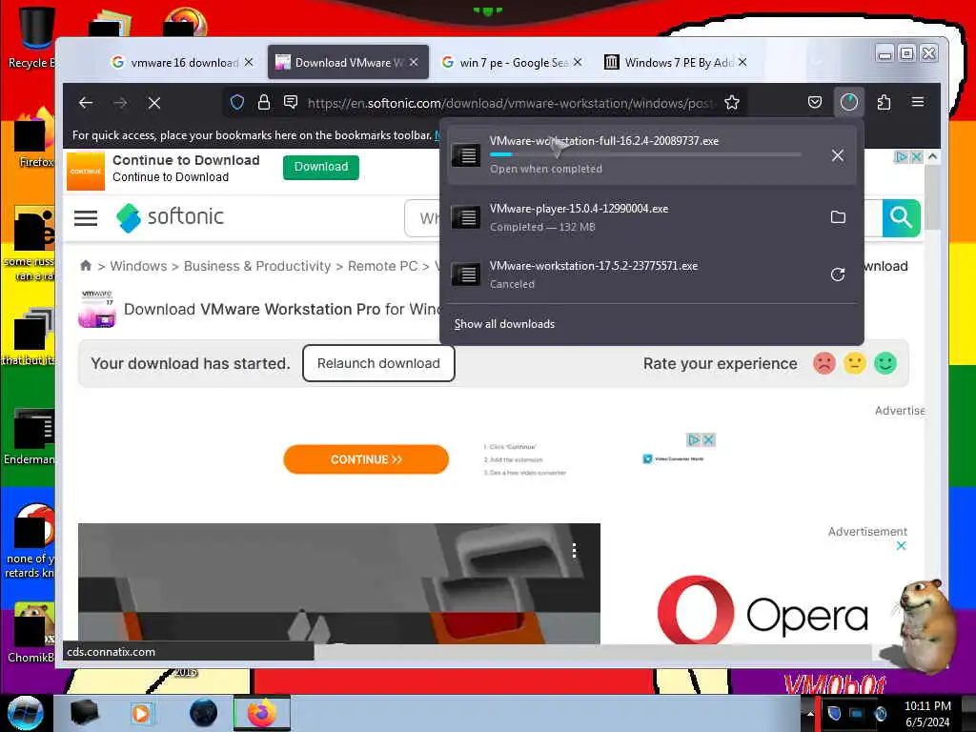
Task: Go to Softonic home via breadcrumb house icon
Action: pos(86,266)
